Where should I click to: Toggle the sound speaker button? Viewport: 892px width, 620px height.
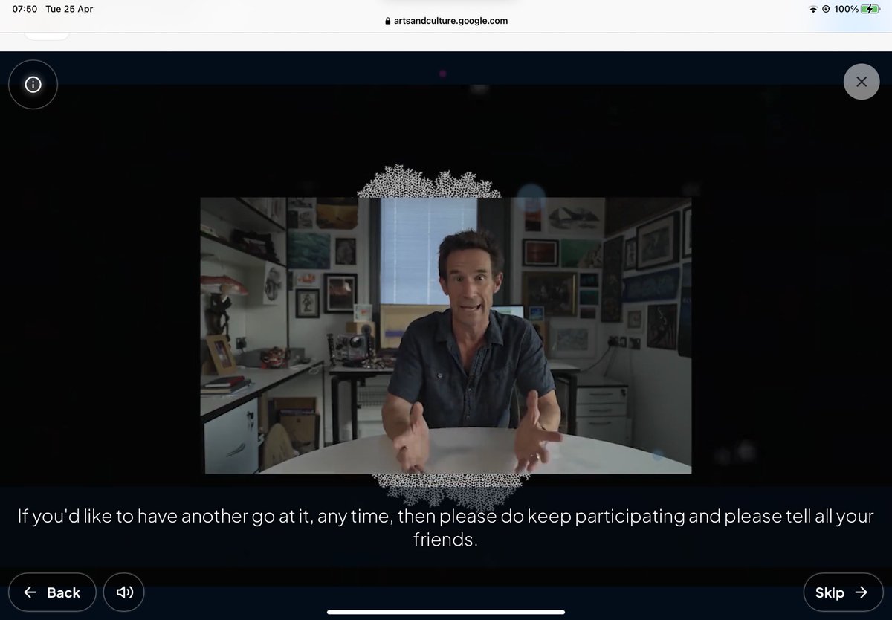(124, 592)
